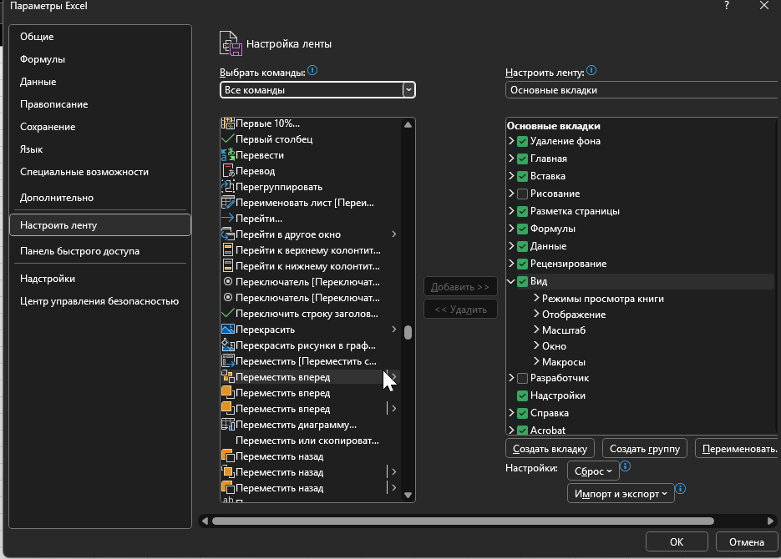The height and width of the screenshot is (559, 781).
Task: Choose the icon for "Перейти в другое окно"
Action: [228, 234]
